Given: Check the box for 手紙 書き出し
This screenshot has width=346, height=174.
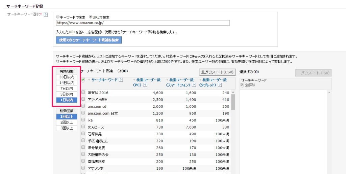Looking at the screenshot, I should (x=83, y=141).
